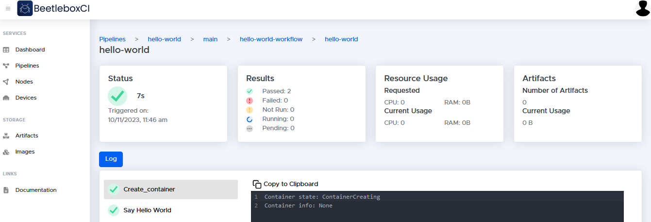Click the Pipelines breadcrumb link
Screen dimensions: 651x222
point(112,39)
